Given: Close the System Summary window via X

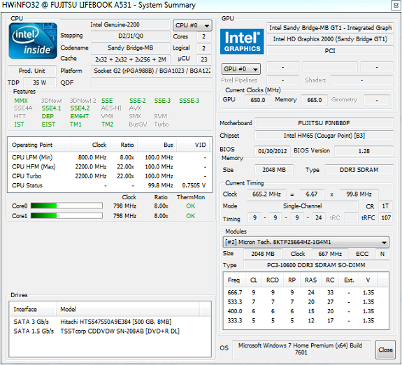Looking at the screenshot, I should coord(396,6).
